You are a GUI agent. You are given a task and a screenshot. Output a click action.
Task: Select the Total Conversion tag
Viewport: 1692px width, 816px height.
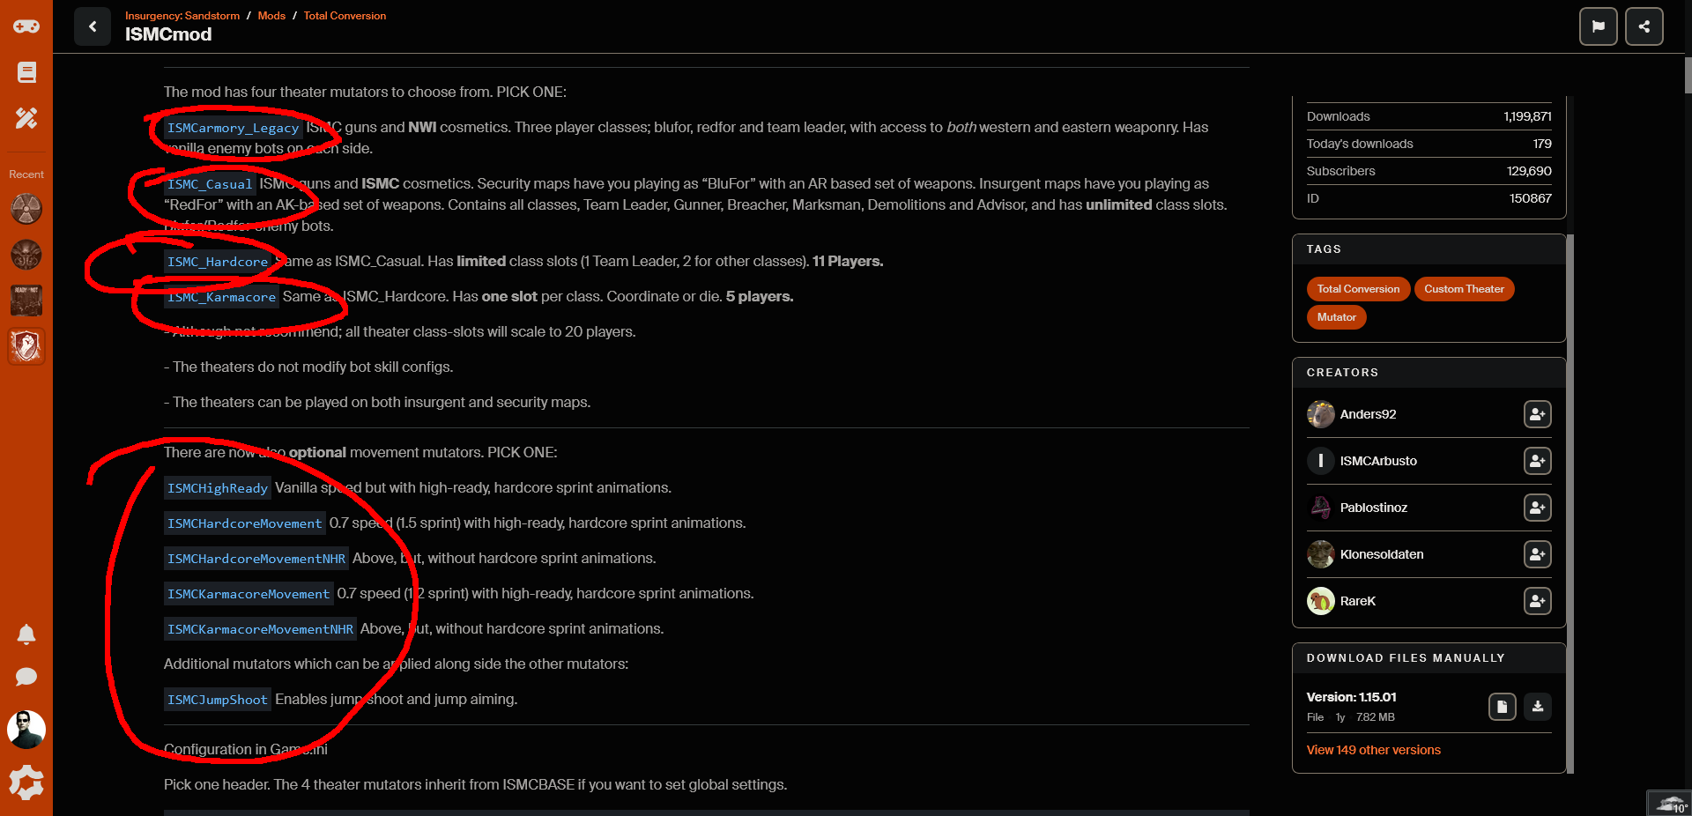point(1358,289)
